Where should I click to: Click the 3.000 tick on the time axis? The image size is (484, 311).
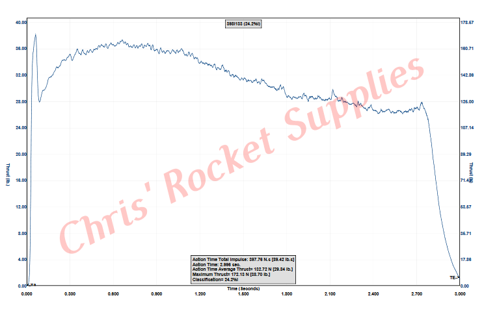(459, 294)
